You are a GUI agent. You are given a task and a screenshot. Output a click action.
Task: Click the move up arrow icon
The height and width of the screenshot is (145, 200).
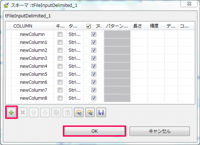[34, 112]
